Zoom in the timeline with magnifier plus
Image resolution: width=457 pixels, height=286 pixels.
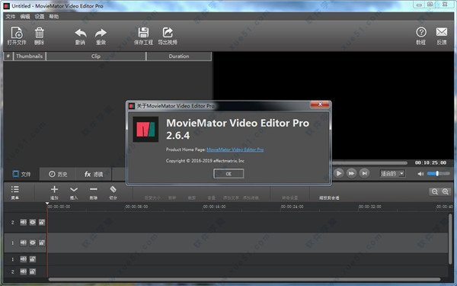click(x=446, y=191)
